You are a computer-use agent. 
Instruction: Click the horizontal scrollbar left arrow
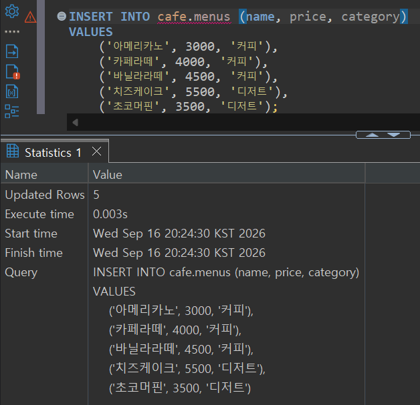(x=76, y=122)
